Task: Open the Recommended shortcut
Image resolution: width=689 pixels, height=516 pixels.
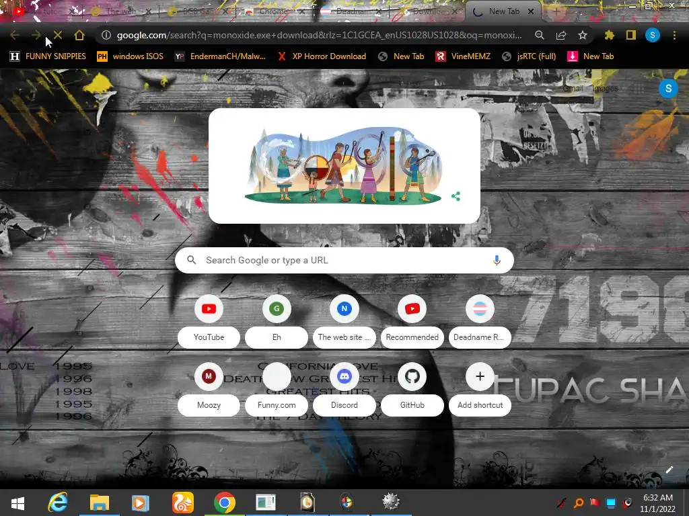Action: click(412, 322)
